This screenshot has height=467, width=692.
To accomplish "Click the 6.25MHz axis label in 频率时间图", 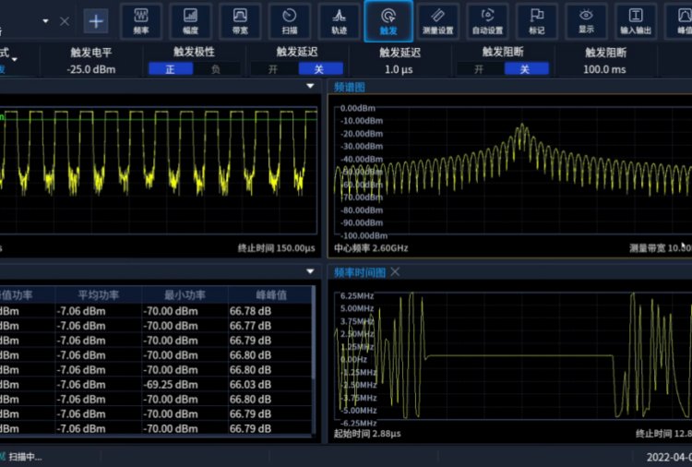I will point(356,295).
